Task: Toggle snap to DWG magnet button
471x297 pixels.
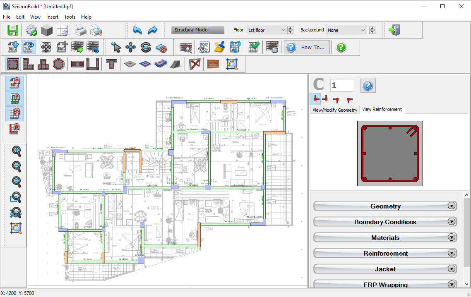Action: click(x=15, y=83)
